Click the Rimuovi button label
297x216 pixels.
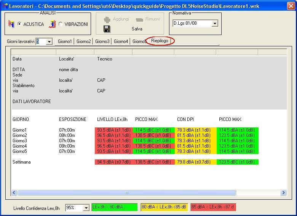(153, 19)
